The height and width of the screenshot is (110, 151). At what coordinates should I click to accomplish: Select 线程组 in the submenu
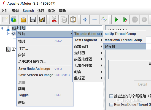[125, 46]
